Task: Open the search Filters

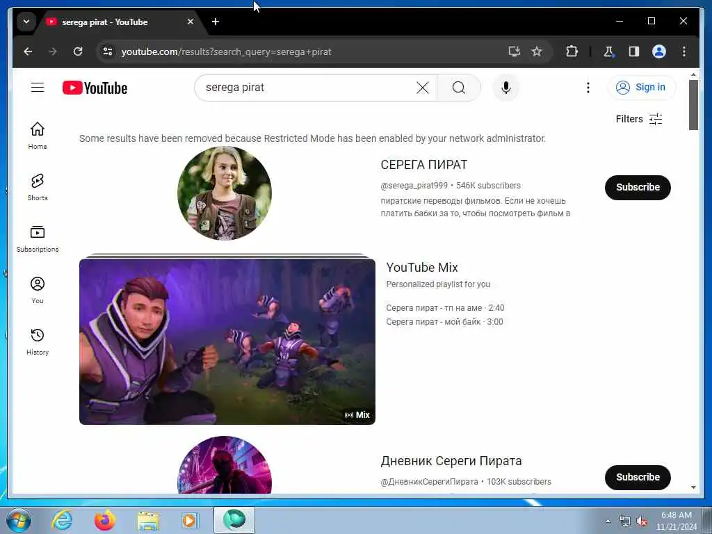Action: tap(639, 119)
